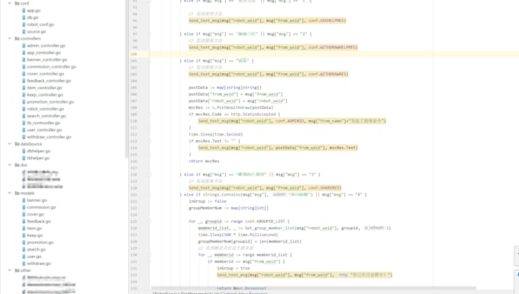Click the Go file icon beside db.go
Screen dimensions: 519x294
[24, 18]
